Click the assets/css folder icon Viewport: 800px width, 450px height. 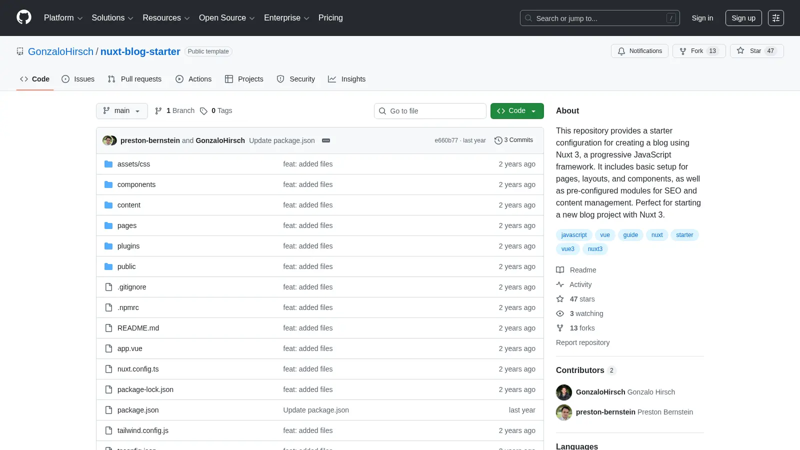tap(108, 164)
